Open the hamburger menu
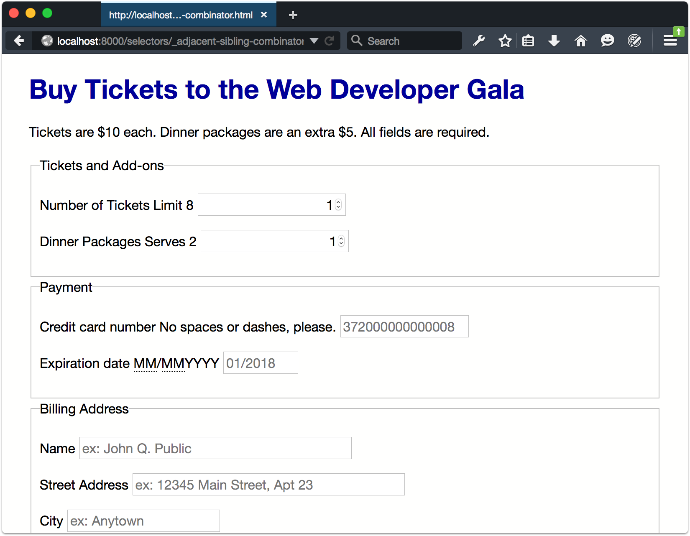690x536 pixels. click(x=670, y=41)
